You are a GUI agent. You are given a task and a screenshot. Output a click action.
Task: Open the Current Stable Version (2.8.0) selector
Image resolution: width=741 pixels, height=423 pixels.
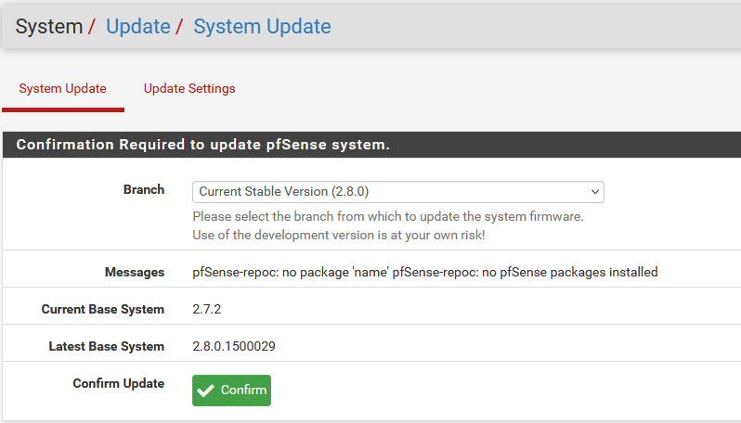click(x=398, y=192)
